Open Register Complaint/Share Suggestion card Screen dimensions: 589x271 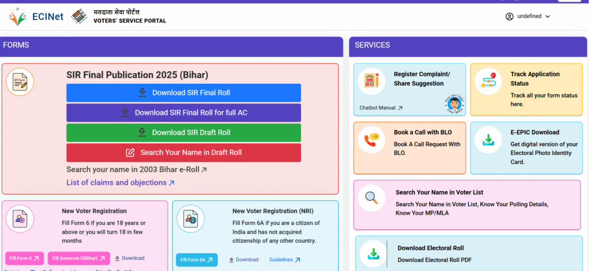[410, 90]
